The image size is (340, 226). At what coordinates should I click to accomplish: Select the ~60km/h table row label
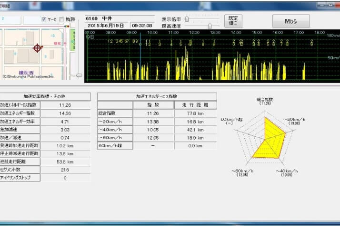(x=115, y=138)
